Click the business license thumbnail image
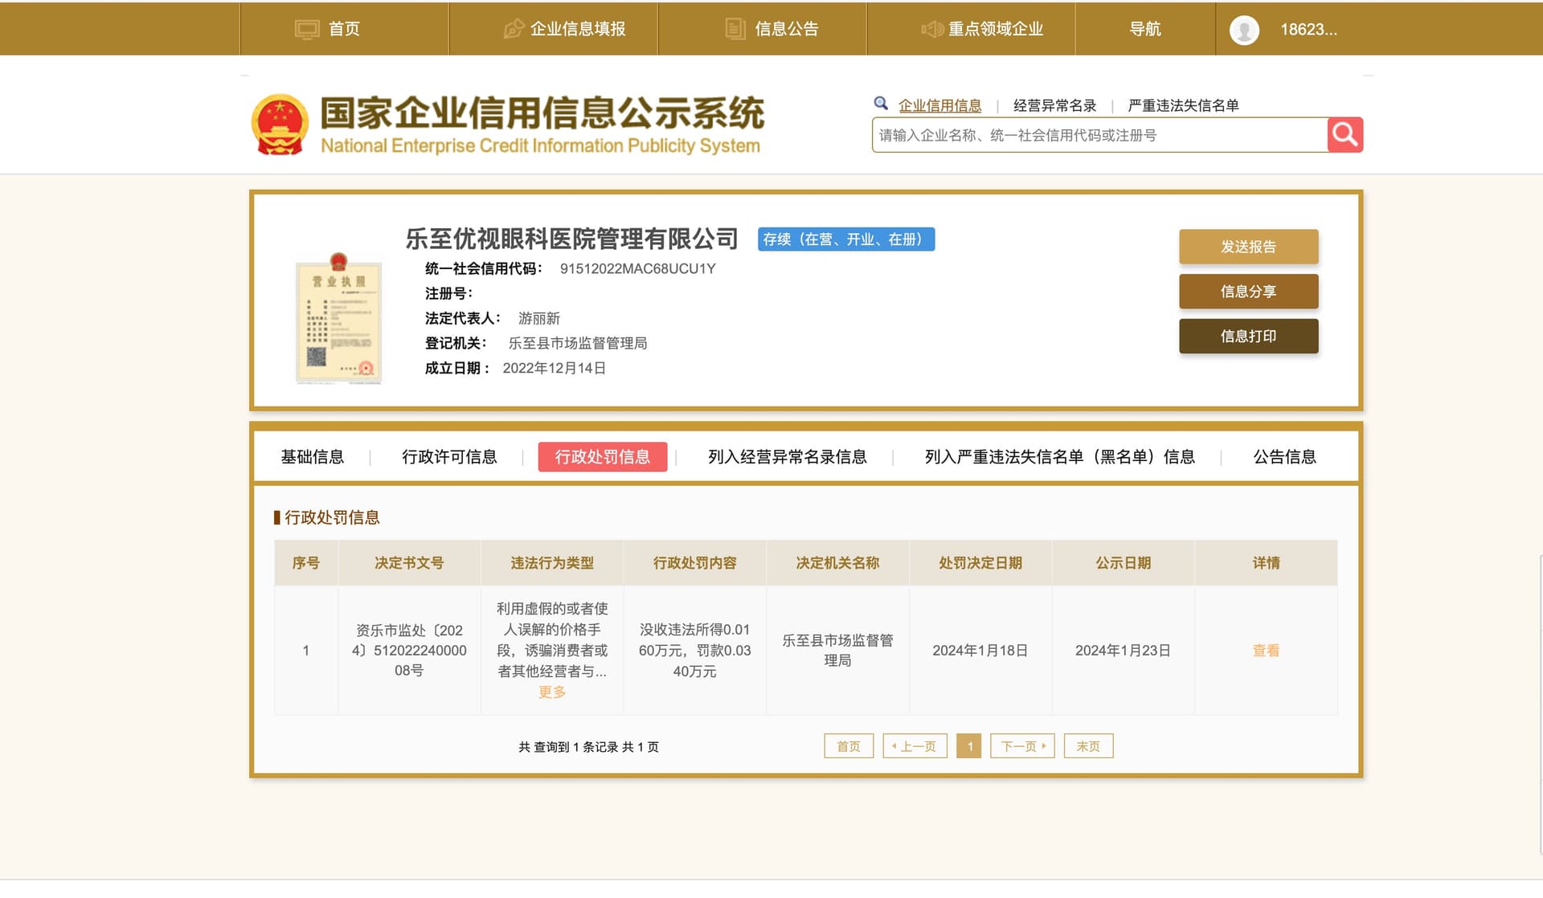The width and height of the screenshot is (1543, 898). 339,320
